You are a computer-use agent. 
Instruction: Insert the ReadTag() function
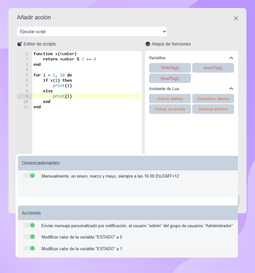coord(170,78)
